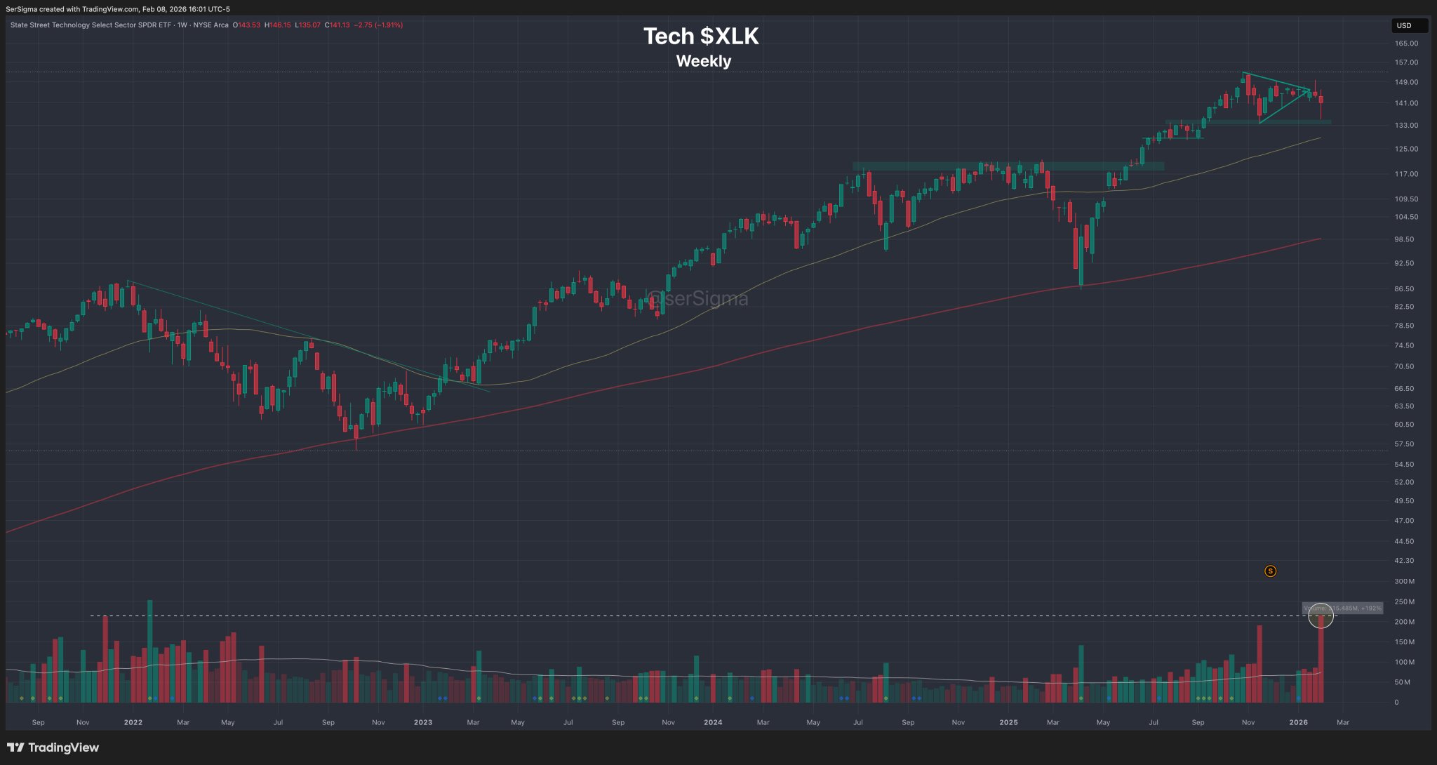This screenshot has height=765, width=1437.
Task: Click the 165.00 price scale label
Action: pos(1406,44)
